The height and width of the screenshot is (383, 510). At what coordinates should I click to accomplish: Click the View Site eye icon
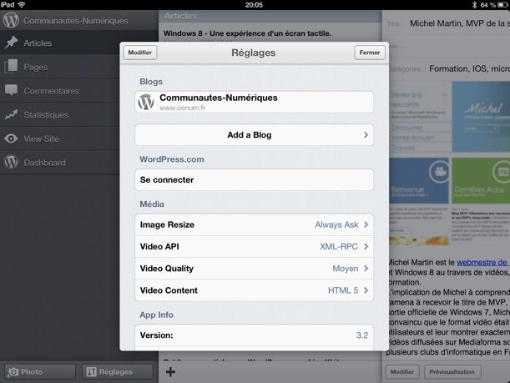[11, 139]
